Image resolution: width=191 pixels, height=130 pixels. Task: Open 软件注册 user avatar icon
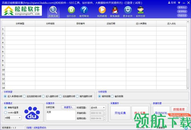[x=141, y=12]
